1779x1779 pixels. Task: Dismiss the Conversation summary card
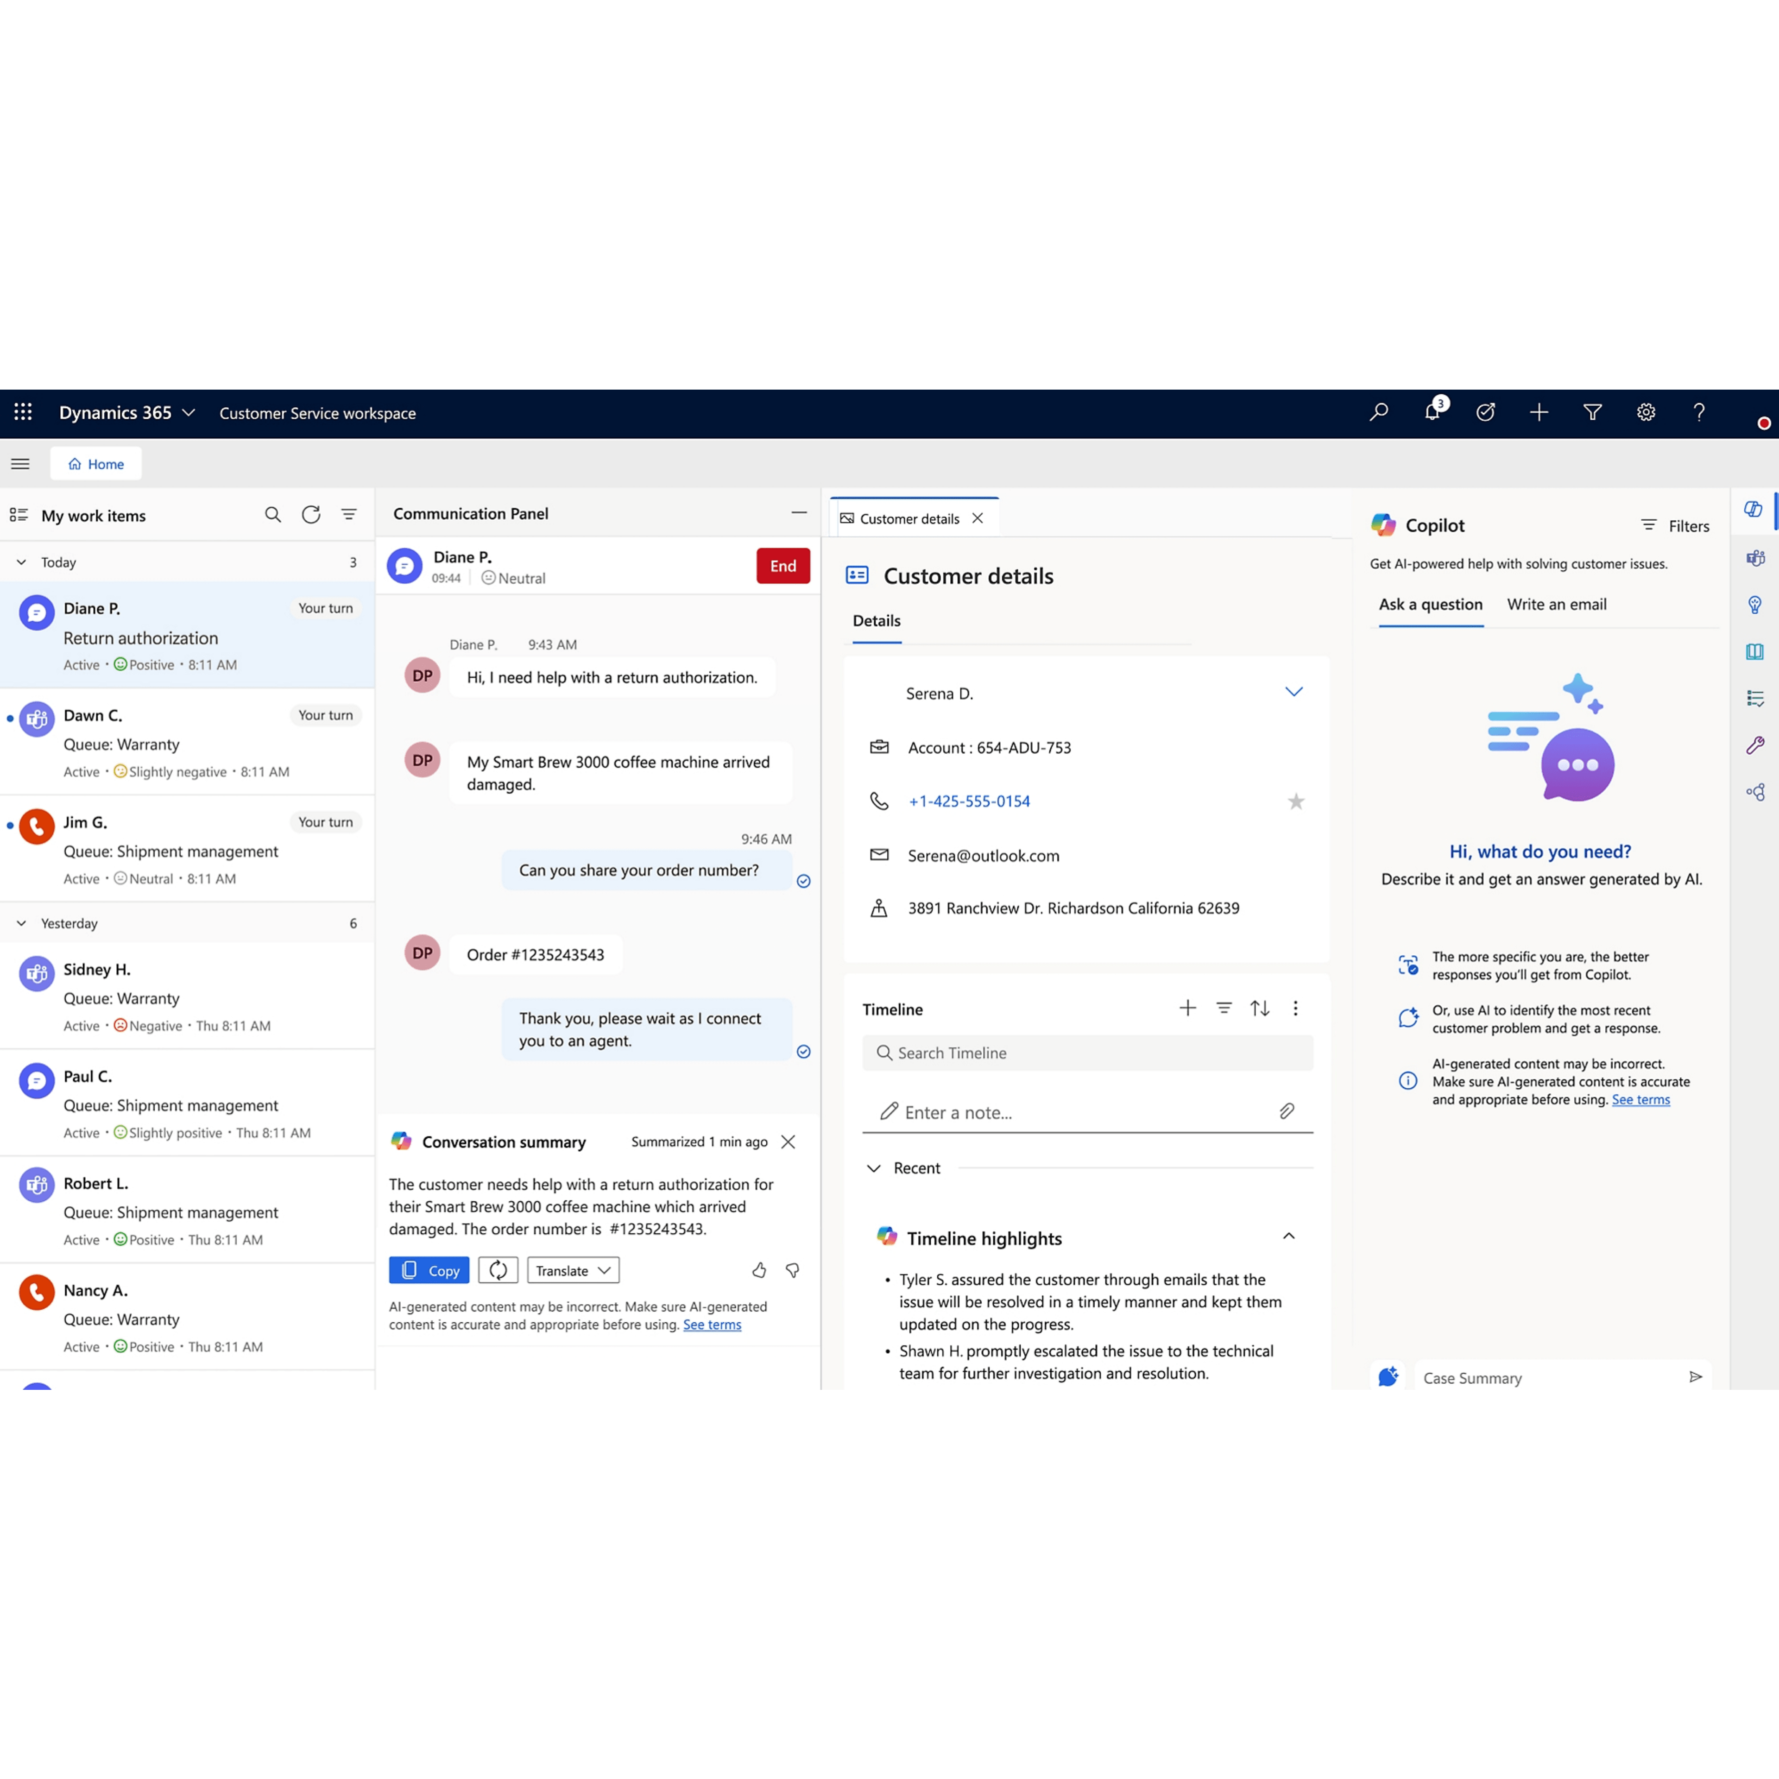pyautogui.click(x=788, y=1142)
